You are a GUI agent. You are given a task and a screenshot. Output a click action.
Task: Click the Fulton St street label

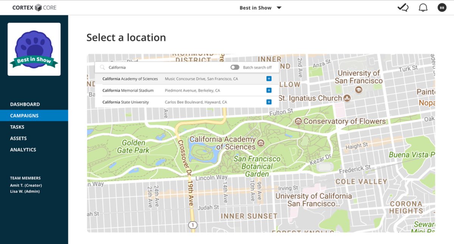281,112
